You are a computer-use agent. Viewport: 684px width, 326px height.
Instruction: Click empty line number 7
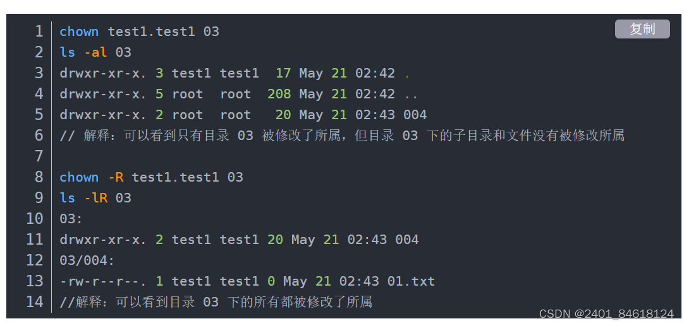(x=39, y=156)
